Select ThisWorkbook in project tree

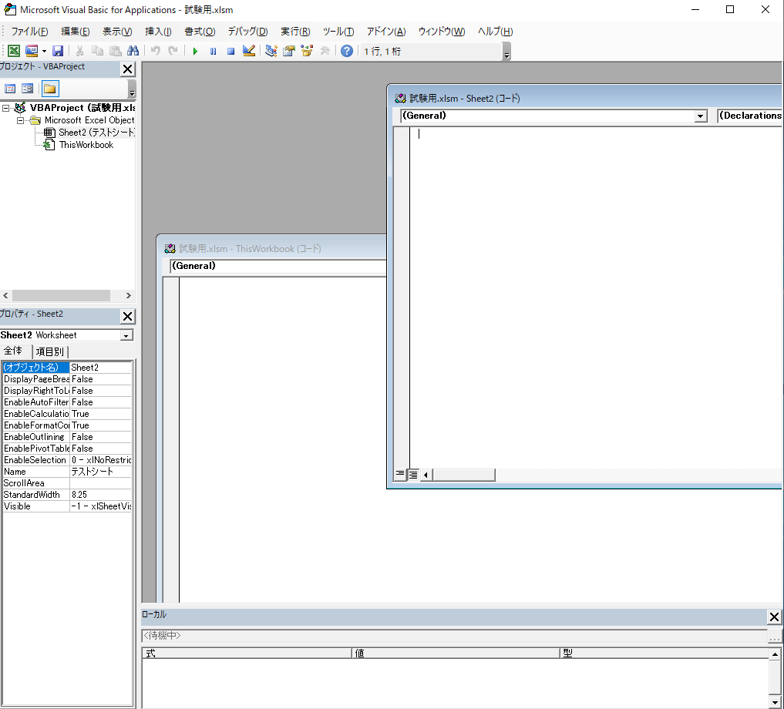click(86, 145)
